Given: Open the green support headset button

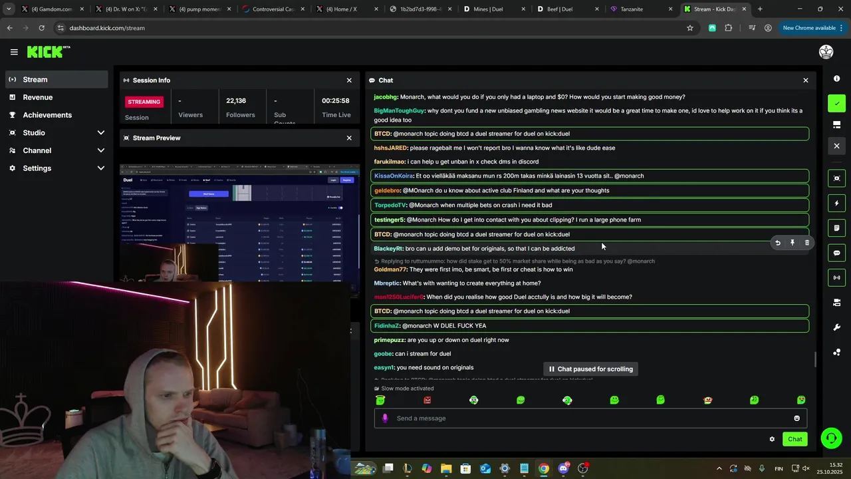Looking at the screenshot, I should (830, 438).
